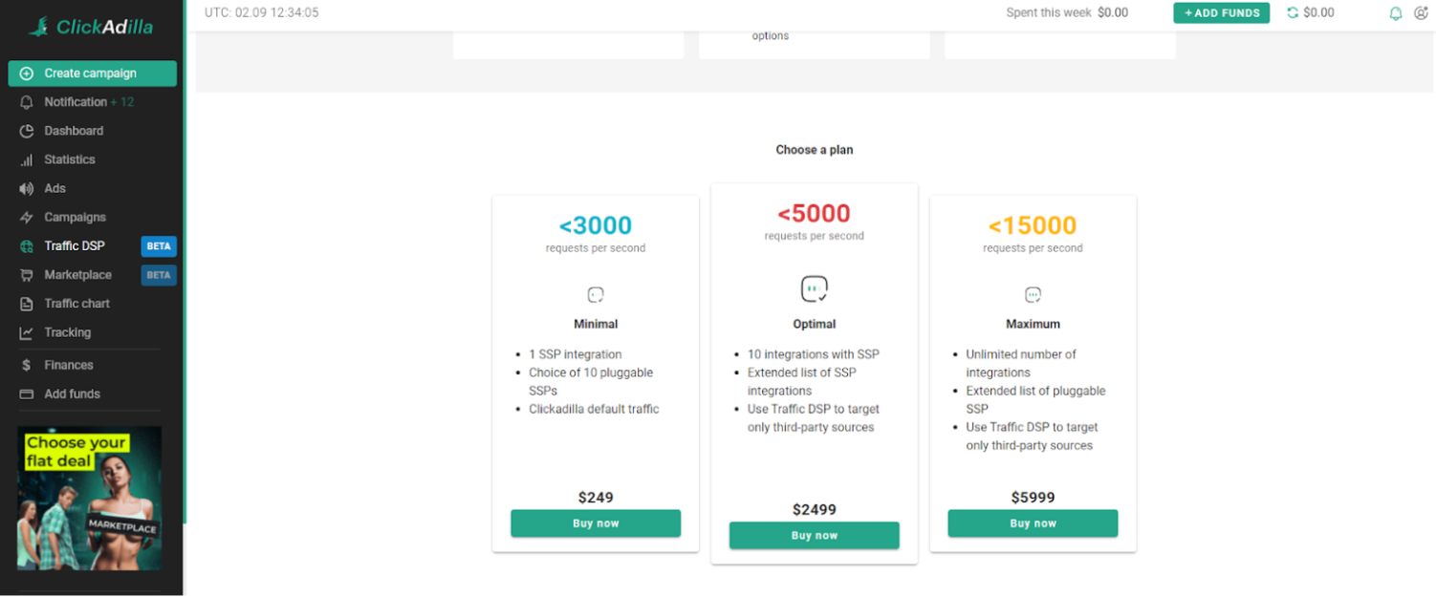Click the Choose your flat deal banner
This screenshot has height=597, width=1436.
point(90,498)
